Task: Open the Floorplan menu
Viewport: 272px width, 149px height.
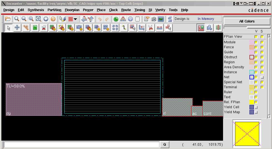Action: click(72, 10)
